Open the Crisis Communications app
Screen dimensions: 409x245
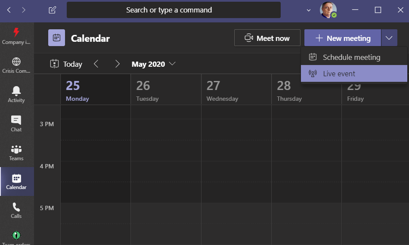tap(16, 65)
